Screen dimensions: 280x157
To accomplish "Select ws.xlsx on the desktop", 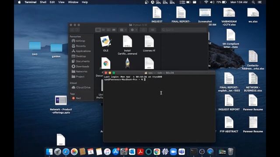I will [253, 13].
